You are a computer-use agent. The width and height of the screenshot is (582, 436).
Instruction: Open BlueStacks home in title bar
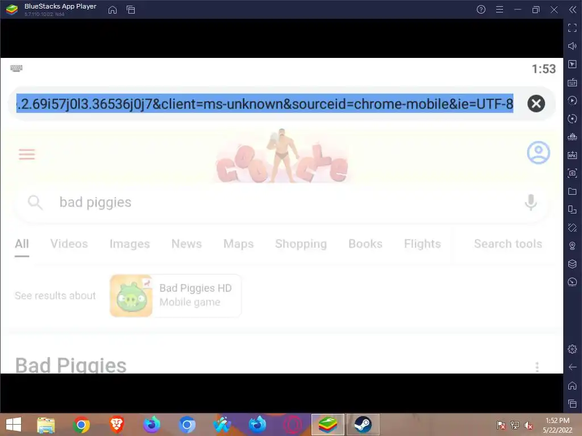[113, 10]
